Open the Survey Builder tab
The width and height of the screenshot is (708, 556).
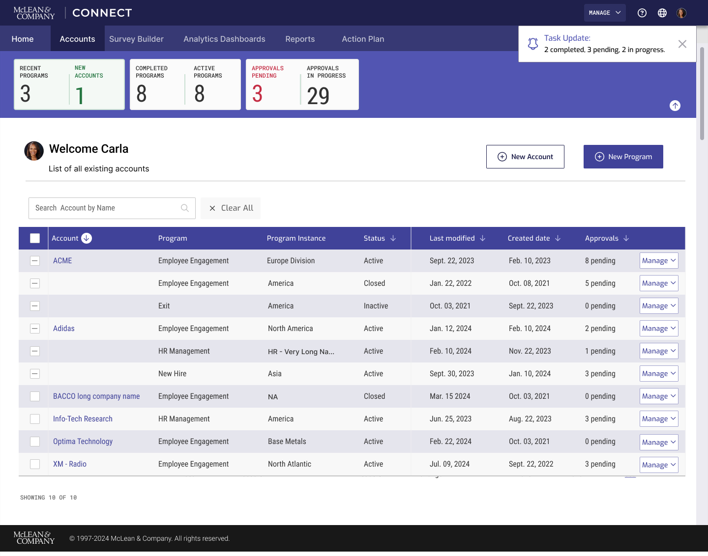(136, 39)
